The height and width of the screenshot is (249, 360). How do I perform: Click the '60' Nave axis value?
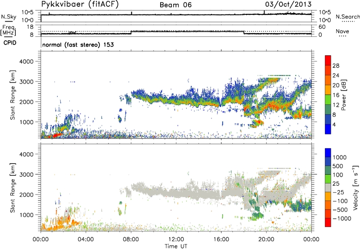(322, 27)
